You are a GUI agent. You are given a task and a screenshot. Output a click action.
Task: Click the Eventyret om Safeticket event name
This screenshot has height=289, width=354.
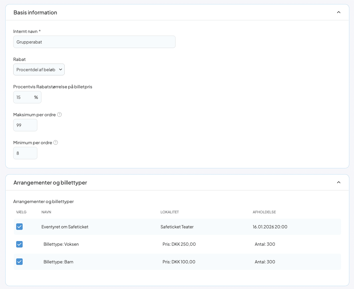[x=65, y=227]
